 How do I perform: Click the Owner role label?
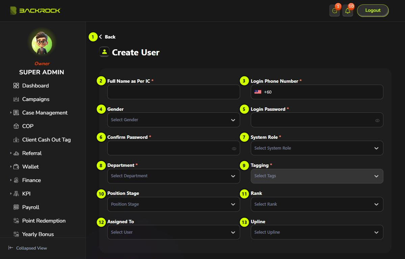pos(42,63)
